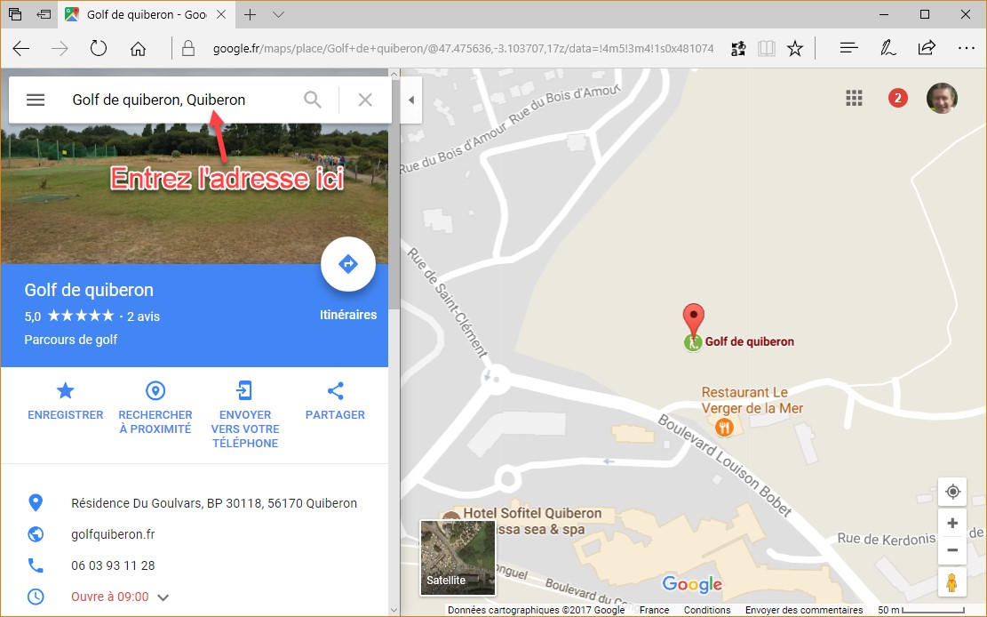Open the Google Maps hamburger menu
Viewport: 987px width, 617px height.
(x=36, y=100)
